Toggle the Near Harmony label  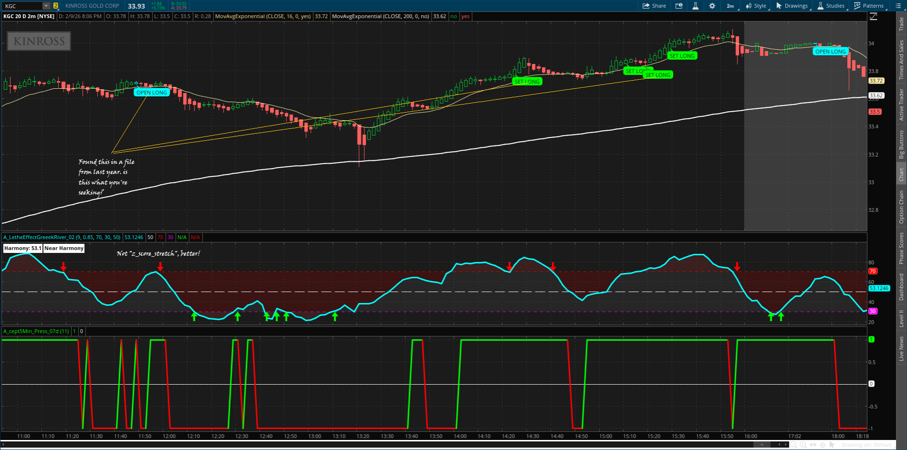pos(64,248)
